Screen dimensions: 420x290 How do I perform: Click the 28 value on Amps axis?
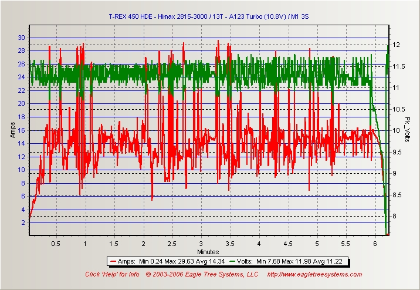pyautogui.click(x=22, y=50)
